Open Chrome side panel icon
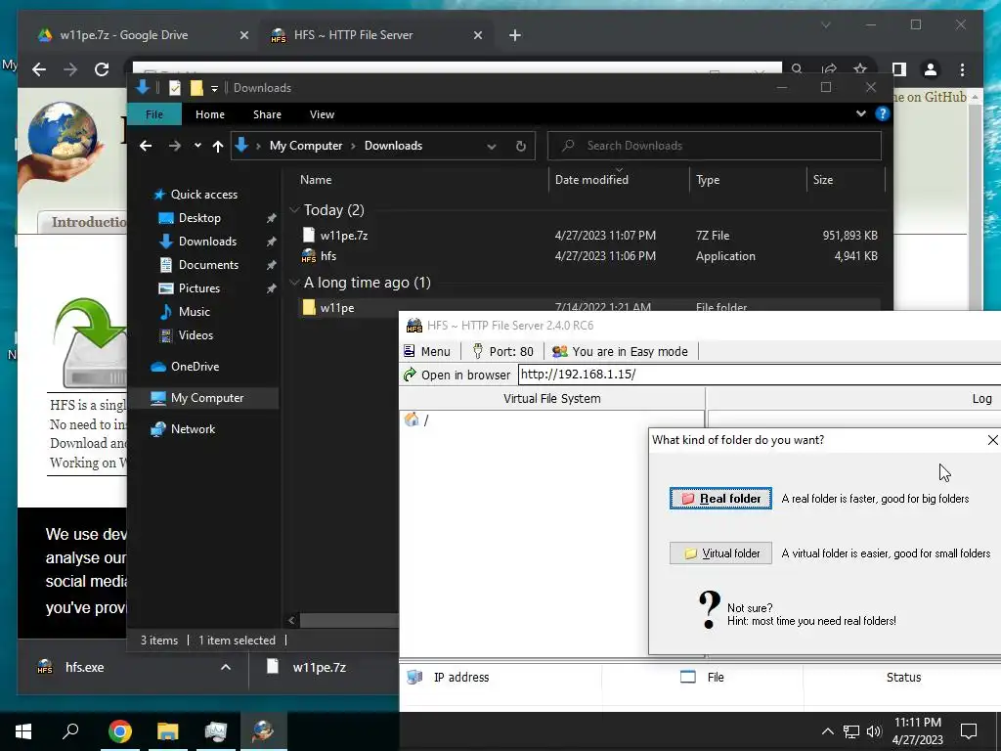This screenshot has height=751, width=1001. click(x=899, y=69)
